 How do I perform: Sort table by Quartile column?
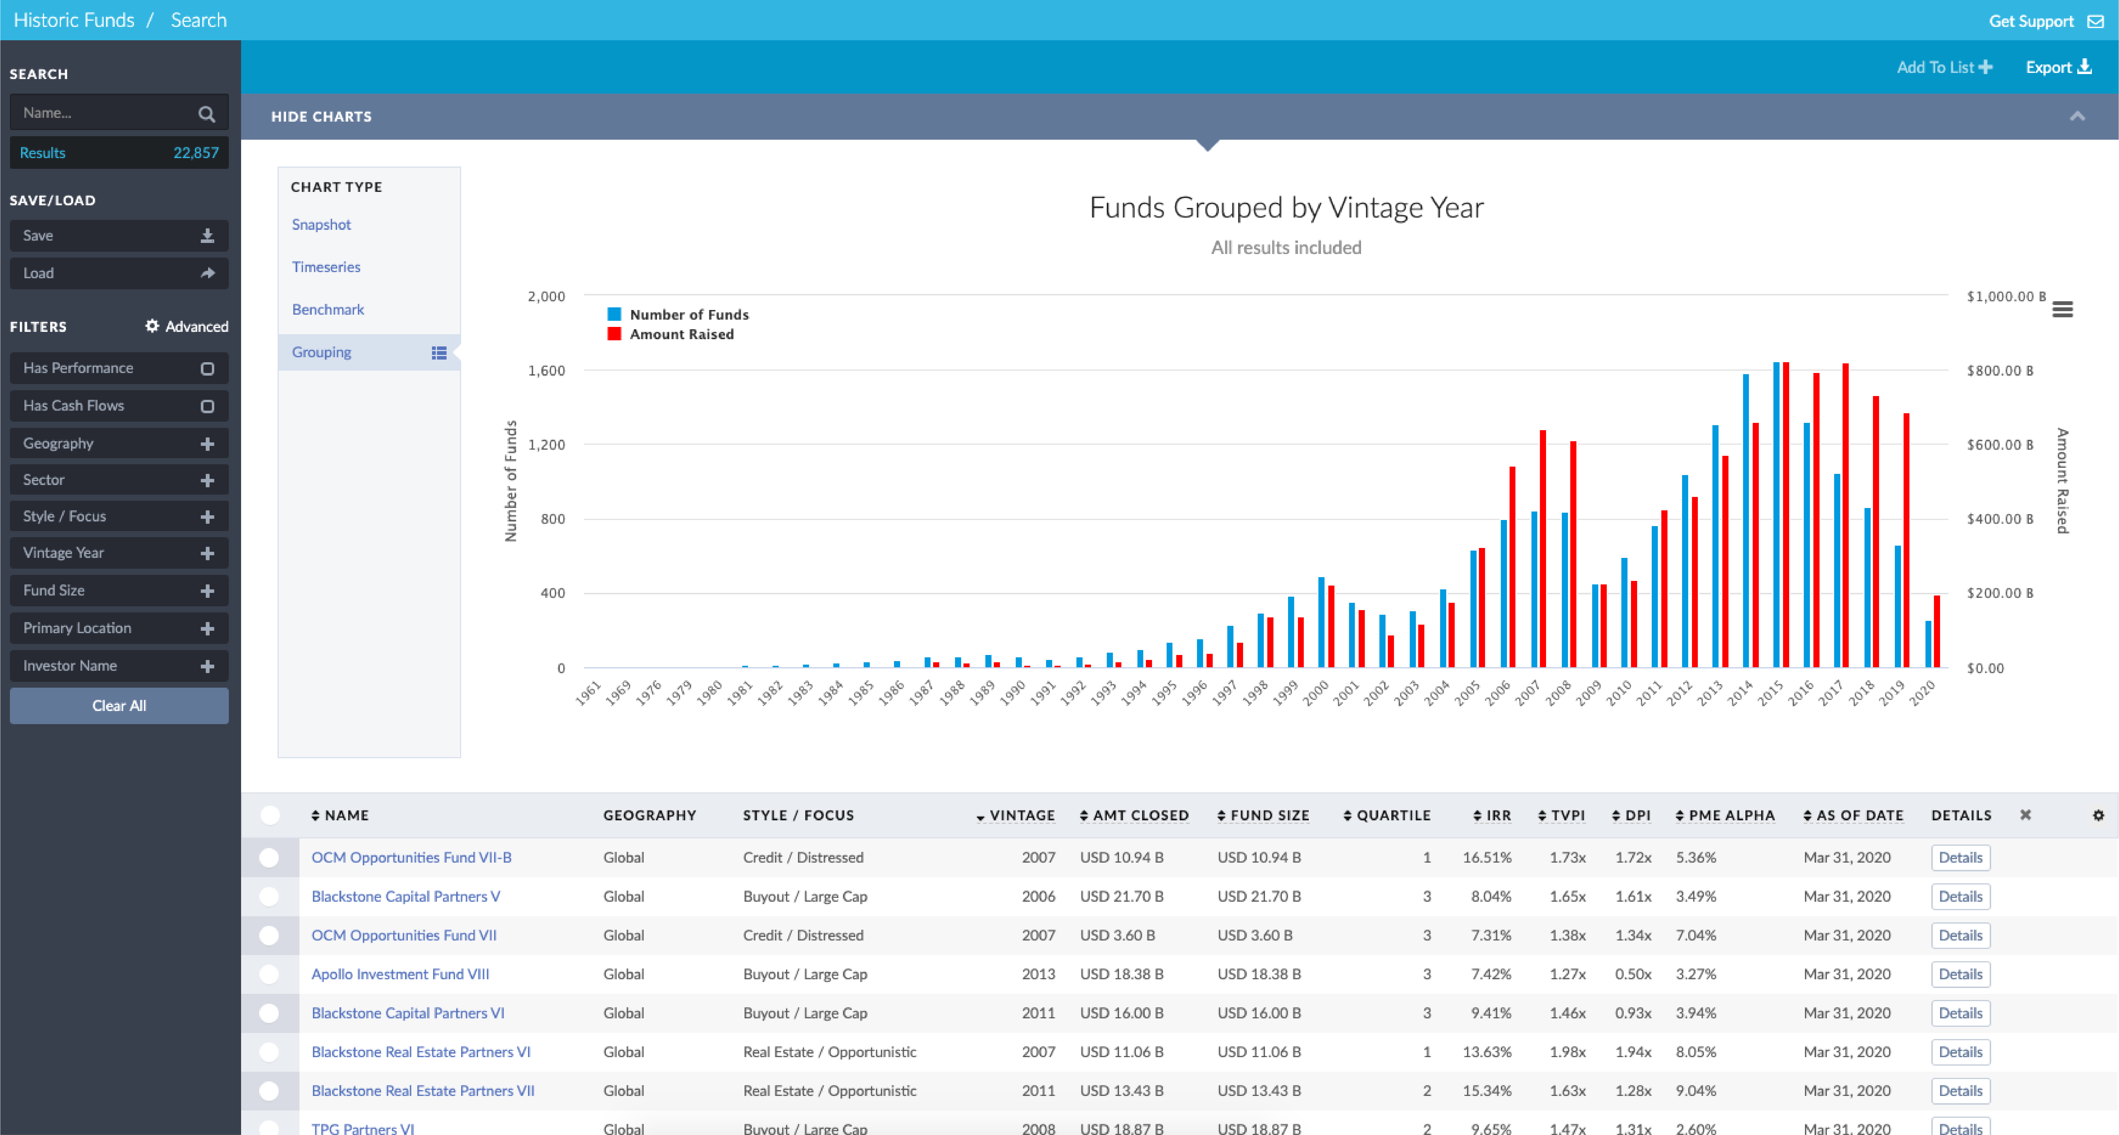point(1387,815)
